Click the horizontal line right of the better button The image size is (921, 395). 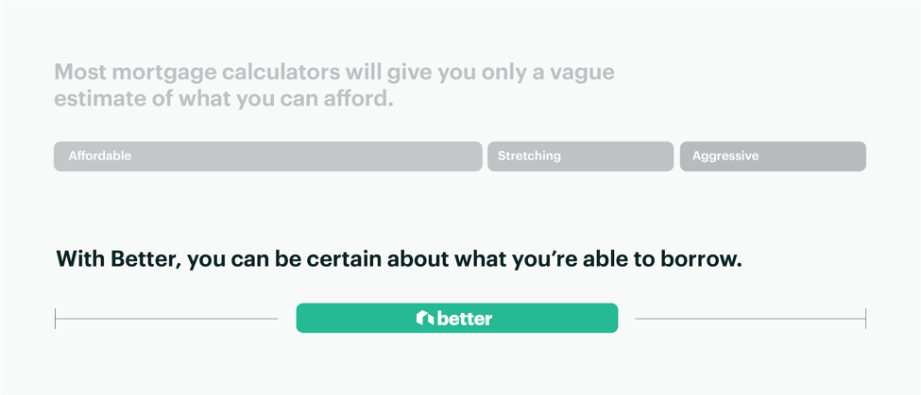pyautogui.click(x=750, y=319)
